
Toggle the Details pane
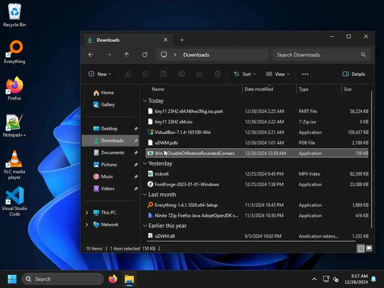point(354,74)
